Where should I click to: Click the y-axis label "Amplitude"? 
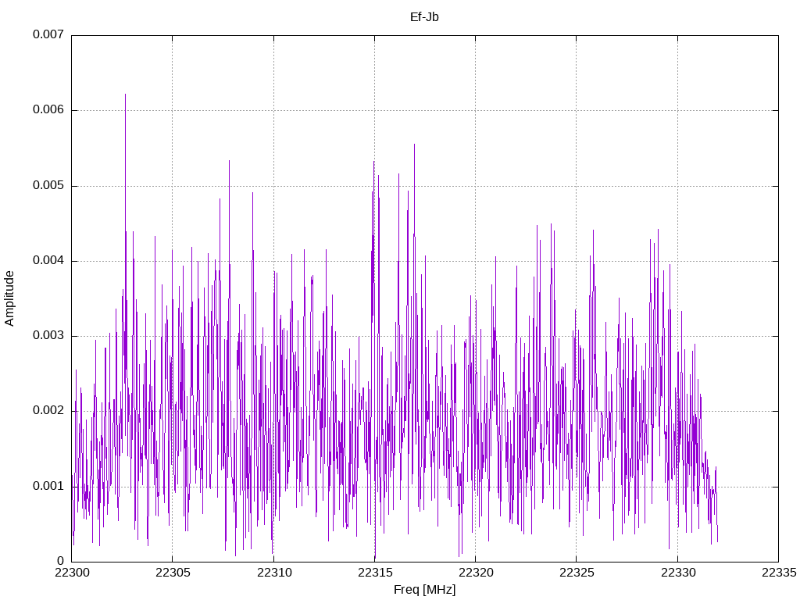point(9,298)
